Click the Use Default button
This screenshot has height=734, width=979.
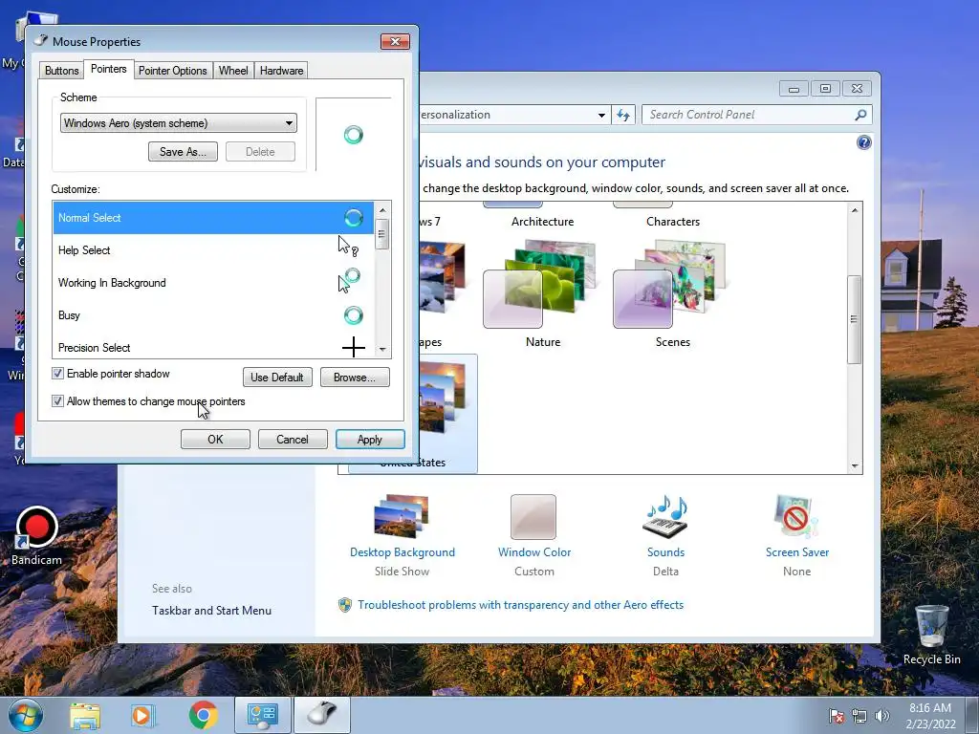click(x=277, y=377)
